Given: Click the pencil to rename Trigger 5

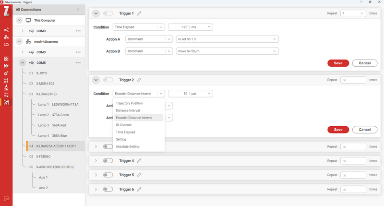Looking at the screenshot, I should (x=139, y=175).
